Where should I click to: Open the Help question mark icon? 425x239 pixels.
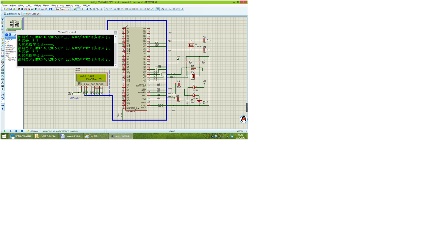click(x=50, y=9)
